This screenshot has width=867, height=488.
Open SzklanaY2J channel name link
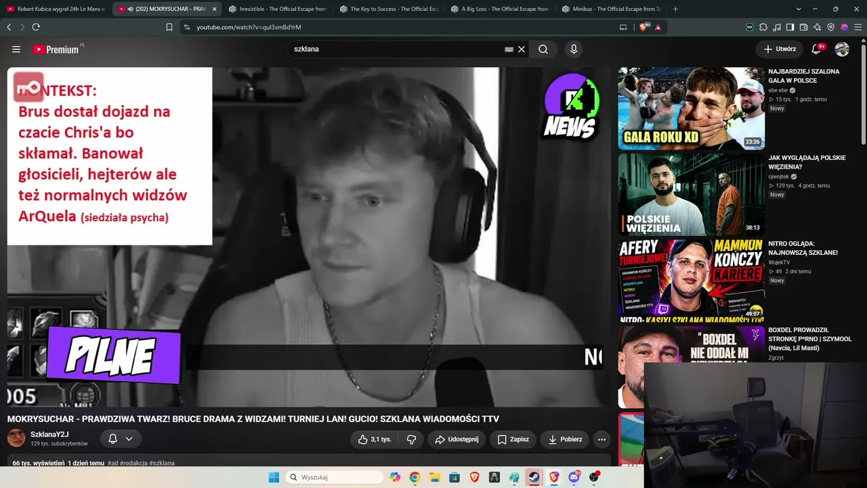point(49,434)
